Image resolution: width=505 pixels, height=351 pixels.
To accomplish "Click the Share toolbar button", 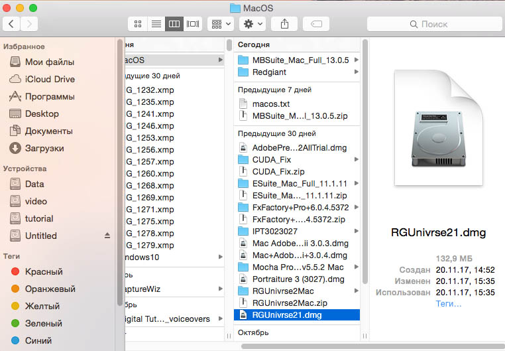I will click(x=284, y=24).
